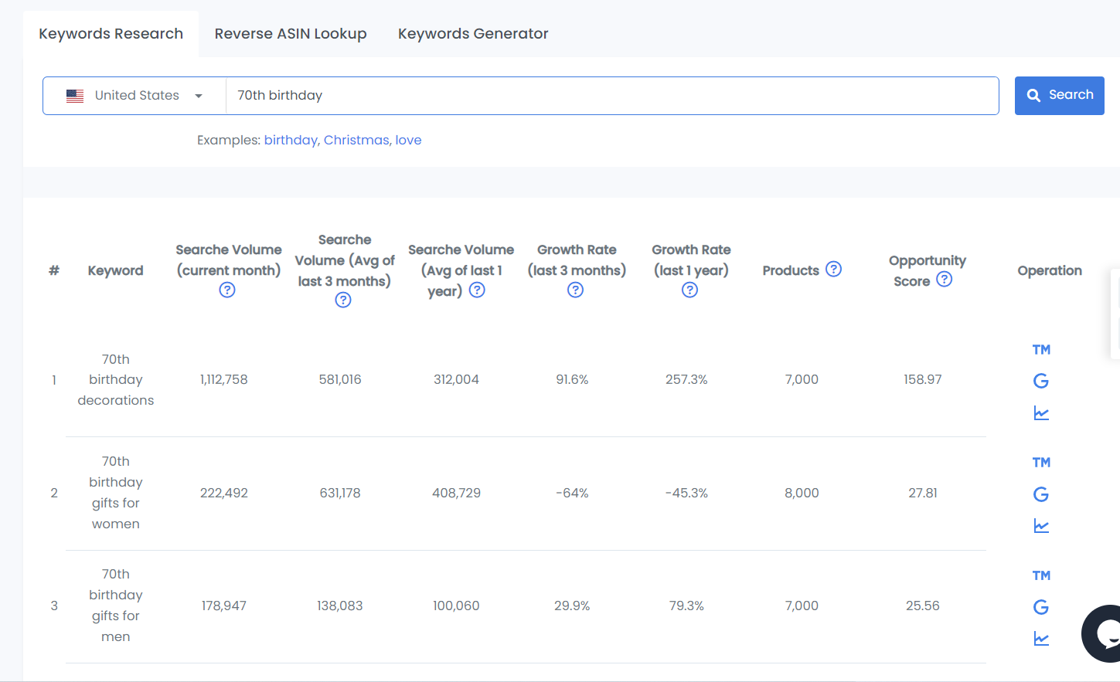The image size is (1120, 682).
Task: Click current month volume 222,492
Action: point(224,493)
